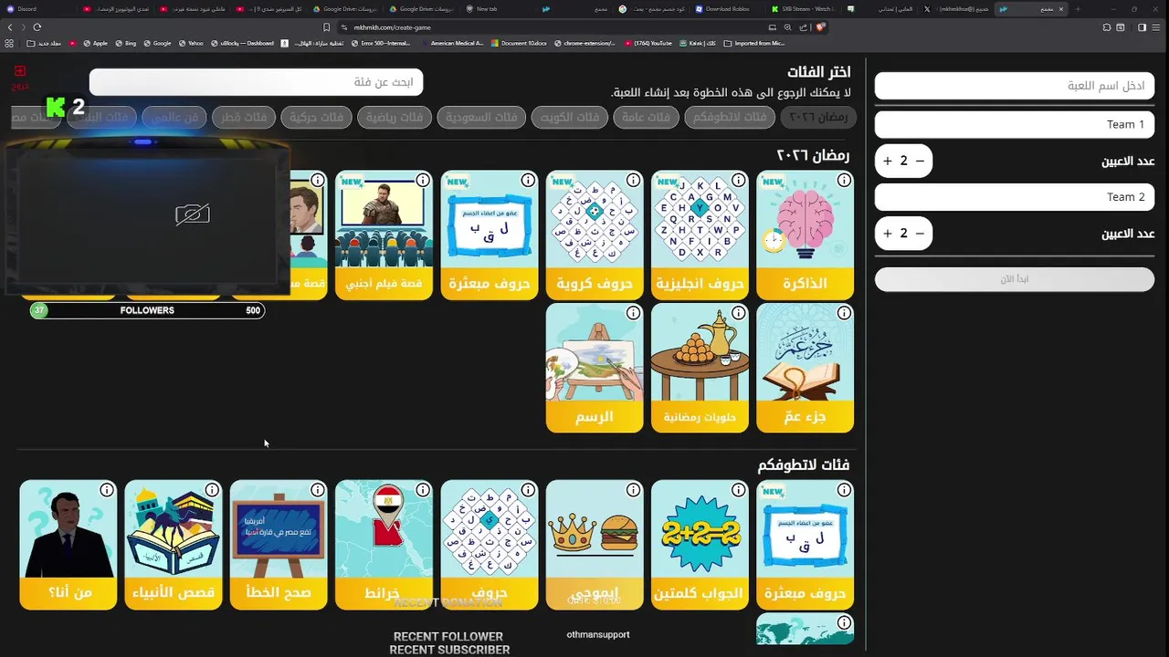Open the Imported from Mic... bookmarks folder
Screen dimensions: 1169x657
pyautogui.click(x=754, y=43)
